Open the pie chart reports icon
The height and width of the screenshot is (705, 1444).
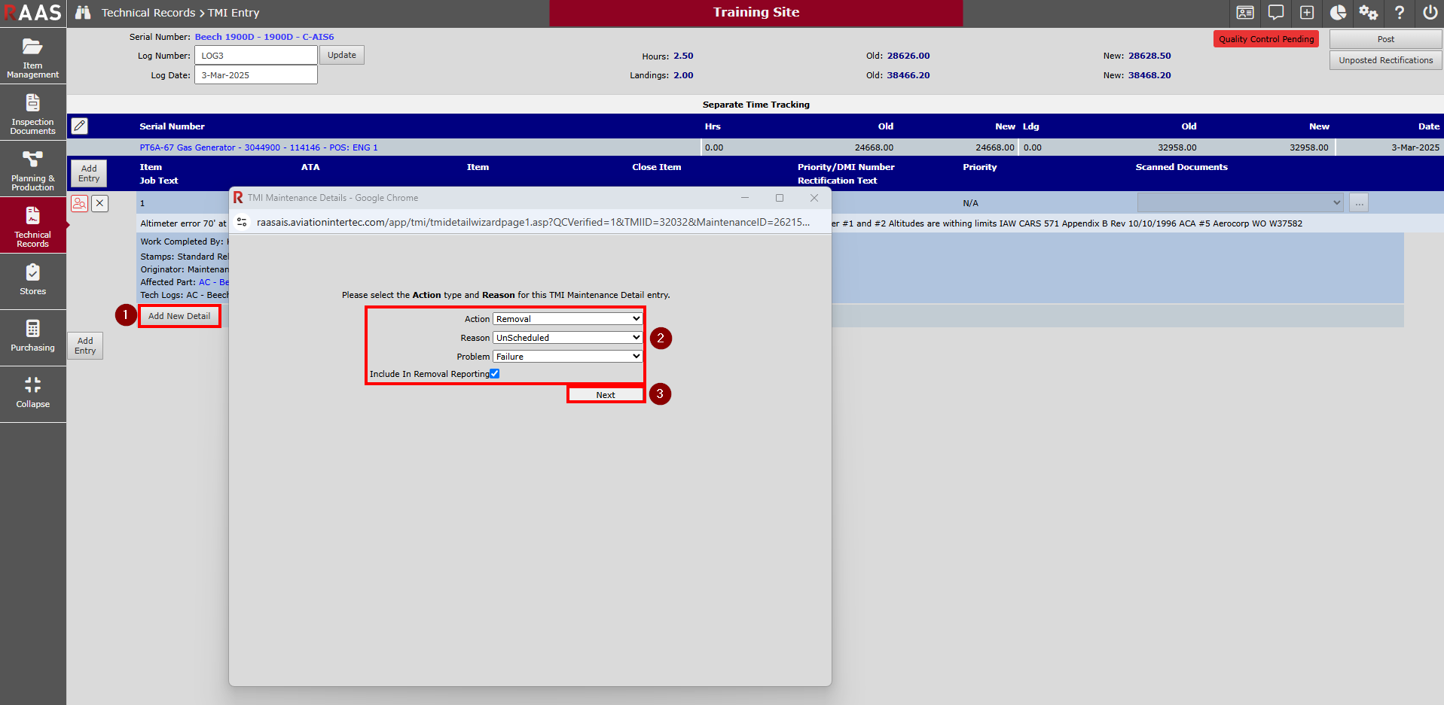[1338, 13]
